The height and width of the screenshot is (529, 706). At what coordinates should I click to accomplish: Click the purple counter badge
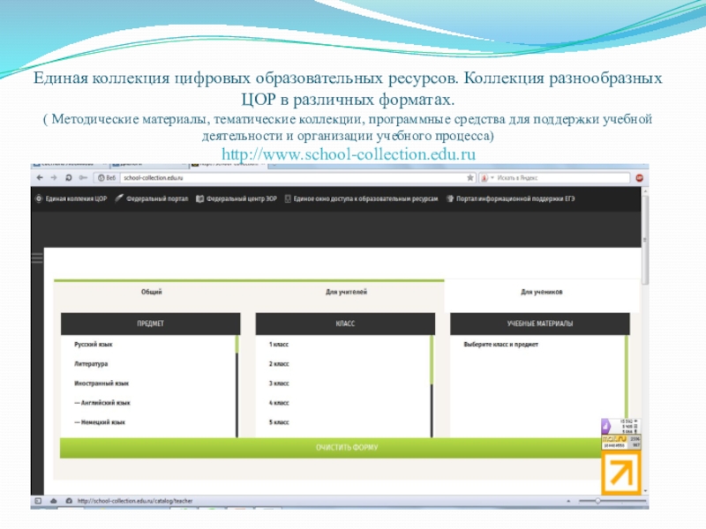[621, 426]
